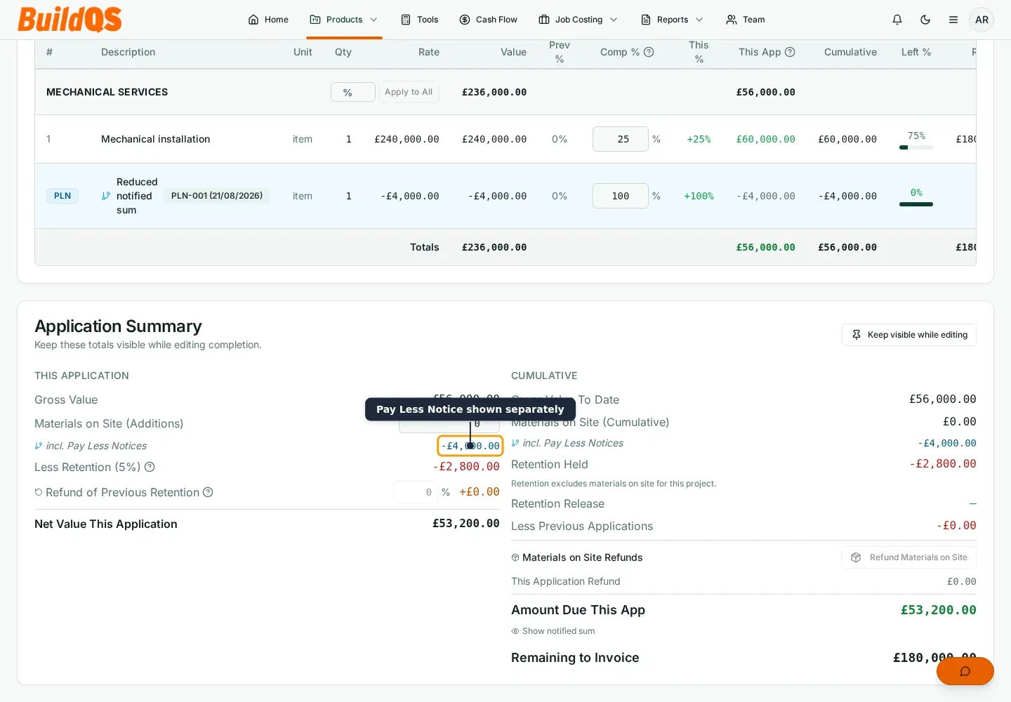Click the PLN badge

62,196
